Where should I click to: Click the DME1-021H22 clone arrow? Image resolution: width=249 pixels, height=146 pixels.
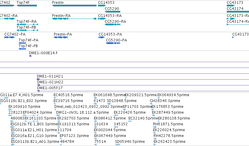(38, 85)
